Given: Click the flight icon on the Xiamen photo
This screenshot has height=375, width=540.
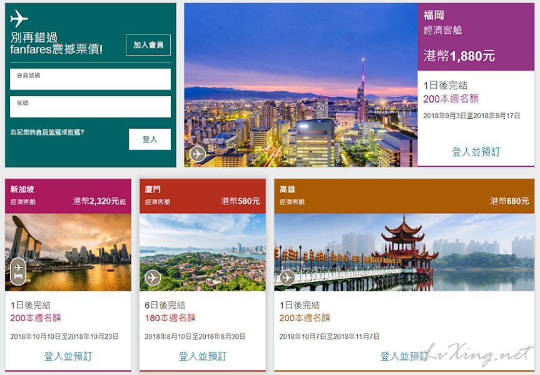Looking at the screenshot, I should tap(153, 277).
